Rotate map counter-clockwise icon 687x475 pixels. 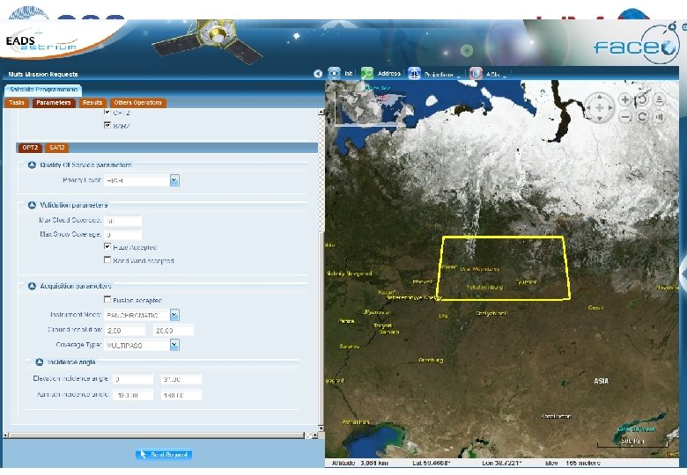pos(642,99)
